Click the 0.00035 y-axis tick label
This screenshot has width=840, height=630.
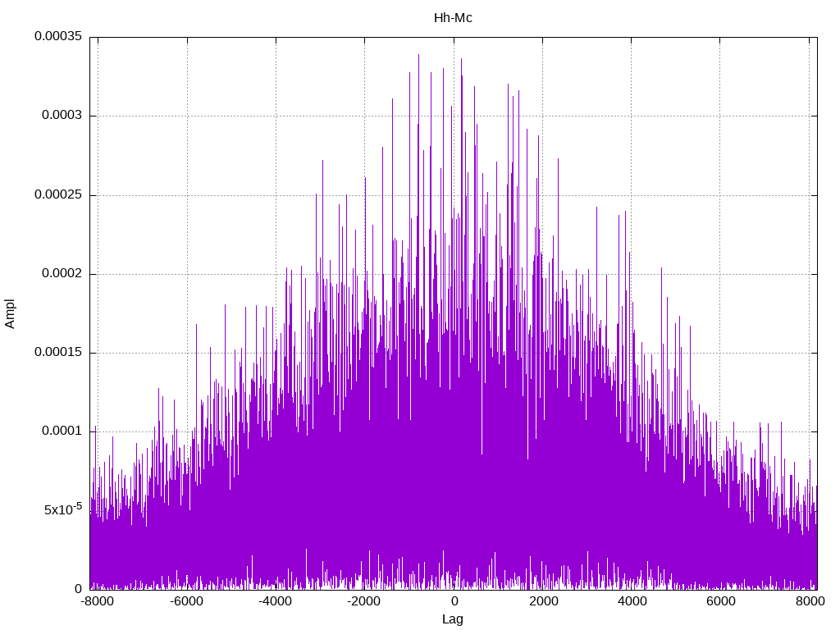click(x=57, y=36)
